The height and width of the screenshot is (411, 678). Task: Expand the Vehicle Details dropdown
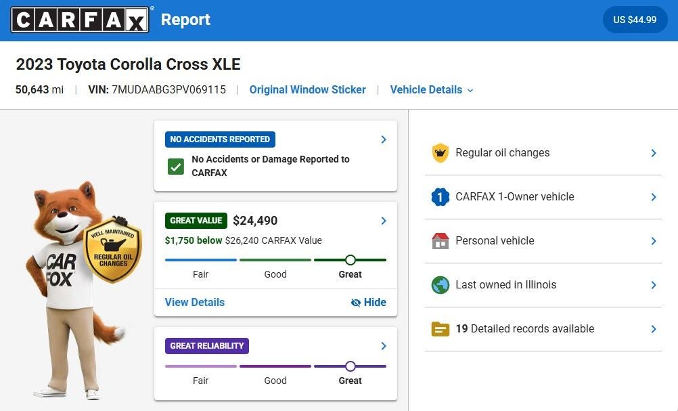[x=431, y=89]
